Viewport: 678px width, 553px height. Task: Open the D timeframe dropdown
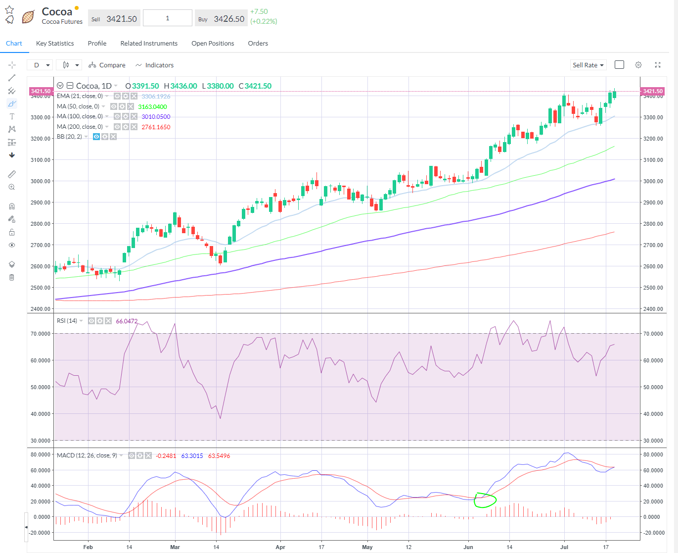(40, 65)
